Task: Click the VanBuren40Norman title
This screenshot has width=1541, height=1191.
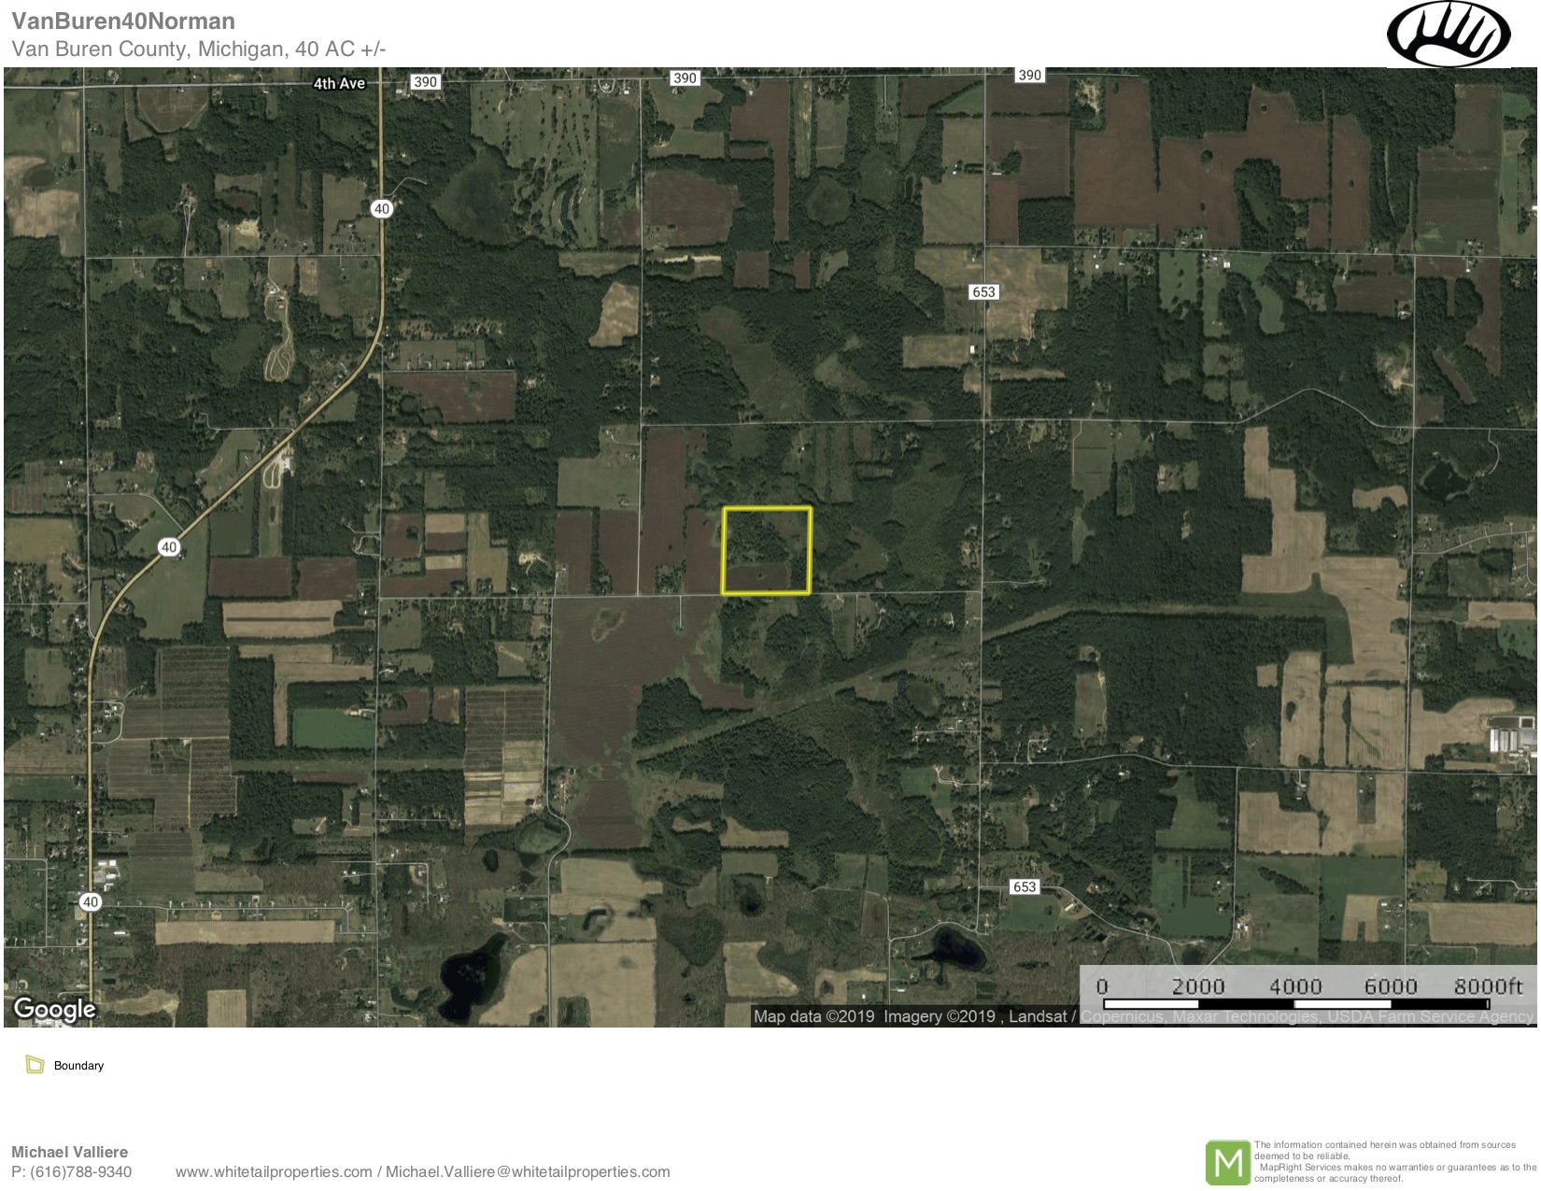Action: 123,21
